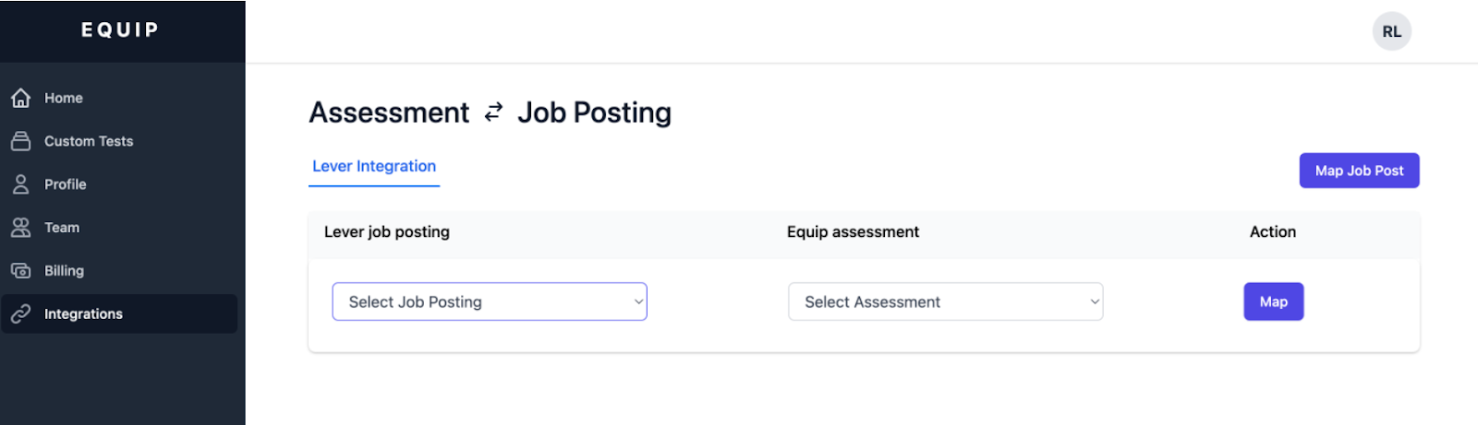Open Billing via its sidebar label
Screen dimensions: 1478x425
pyautogui.click(x=64, y=271)
